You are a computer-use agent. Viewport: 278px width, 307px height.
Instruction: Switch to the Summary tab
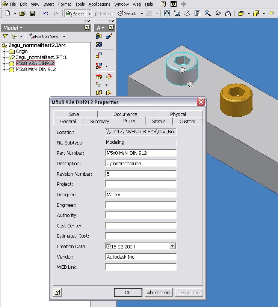point(100,121)
